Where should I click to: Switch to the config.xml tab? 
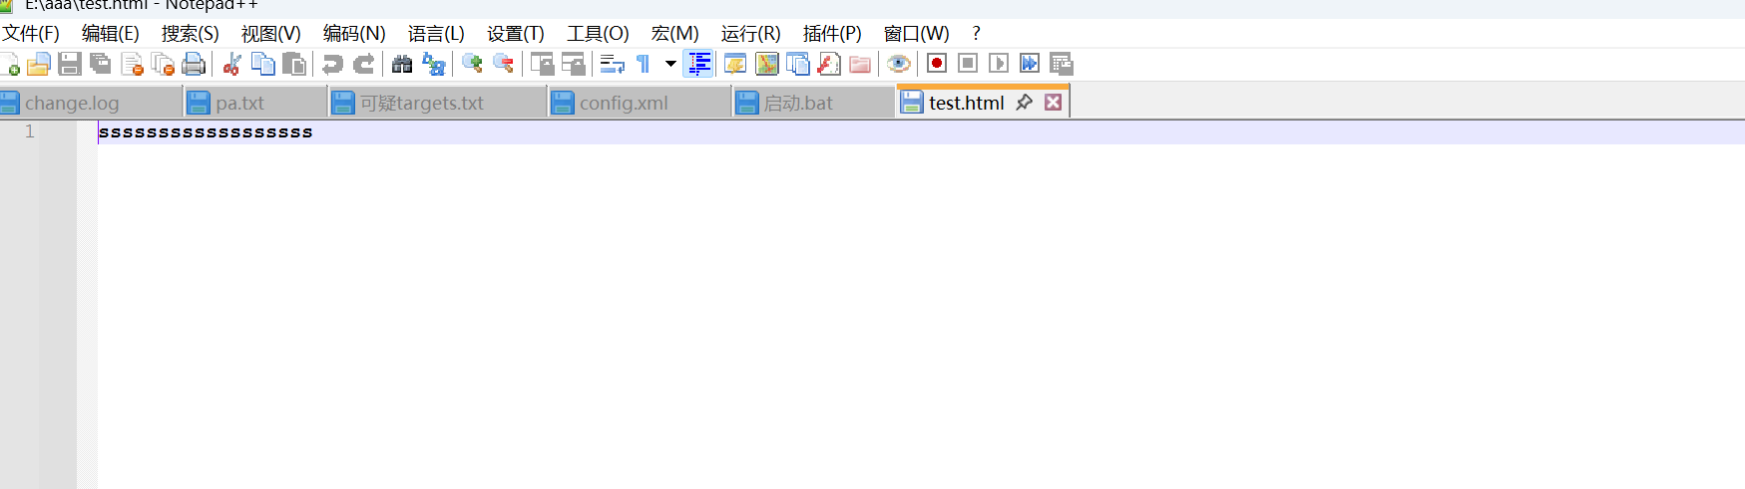point(623,104)
